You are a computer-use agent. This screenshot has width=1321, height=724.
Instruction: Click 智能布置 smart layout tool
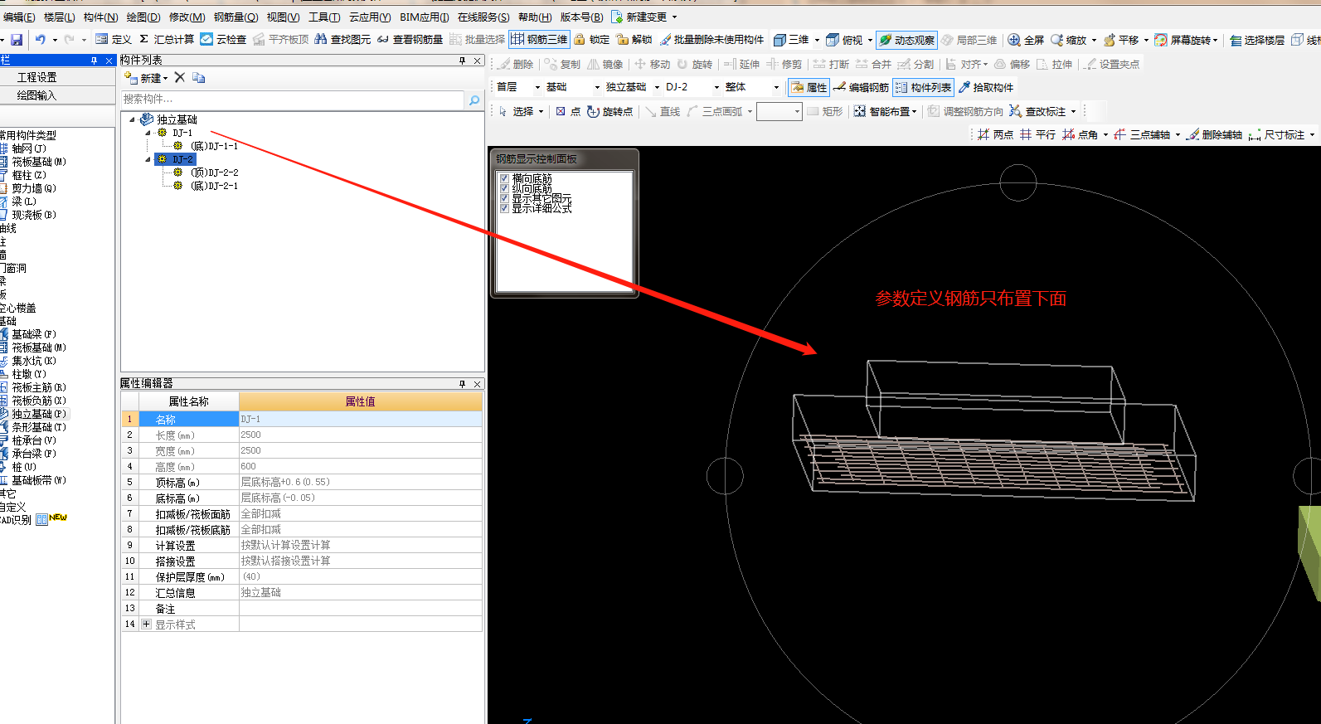tap(883, 111)
